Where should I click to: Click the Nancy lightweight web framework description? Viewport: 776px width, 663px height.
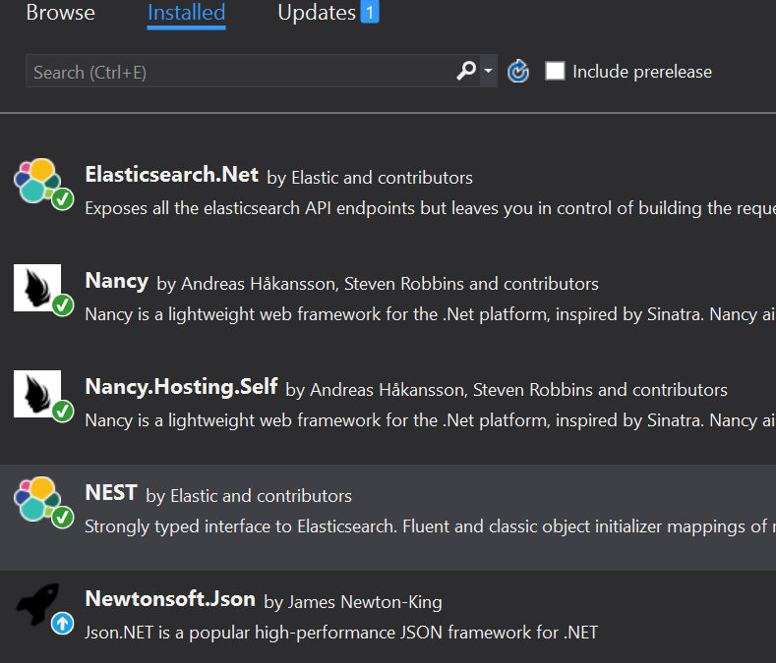coord(430,314)
